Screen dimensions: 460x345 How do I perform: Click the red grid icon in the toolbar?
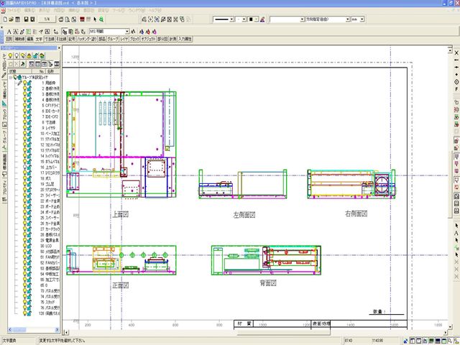point(82,19)
